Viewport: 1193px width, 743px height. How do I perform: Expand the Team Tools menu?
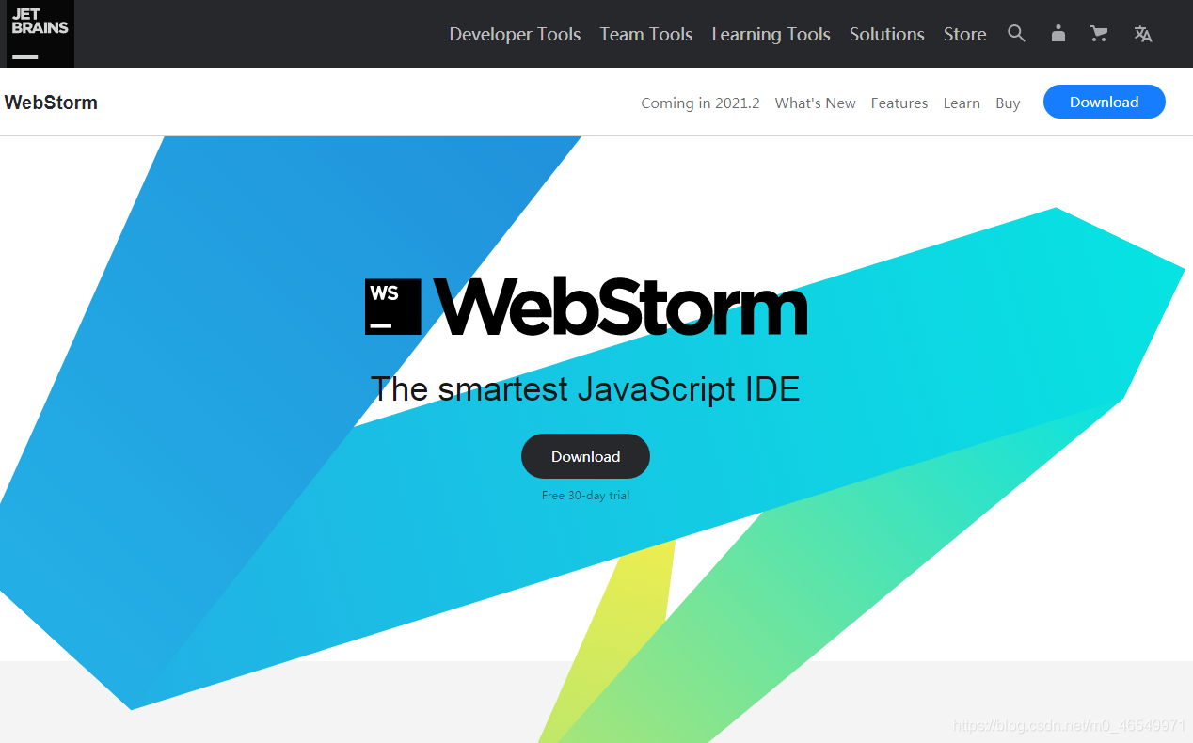click(x=645, y=34)
